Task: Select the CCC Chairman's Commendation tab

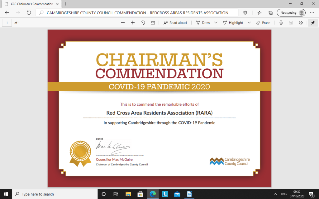Action: pyautogui.click(x=30, y=4)
